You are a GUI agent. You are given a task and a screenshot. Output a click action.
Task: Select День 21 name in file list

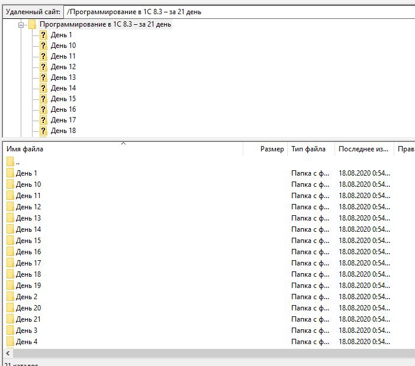[28, 319]
